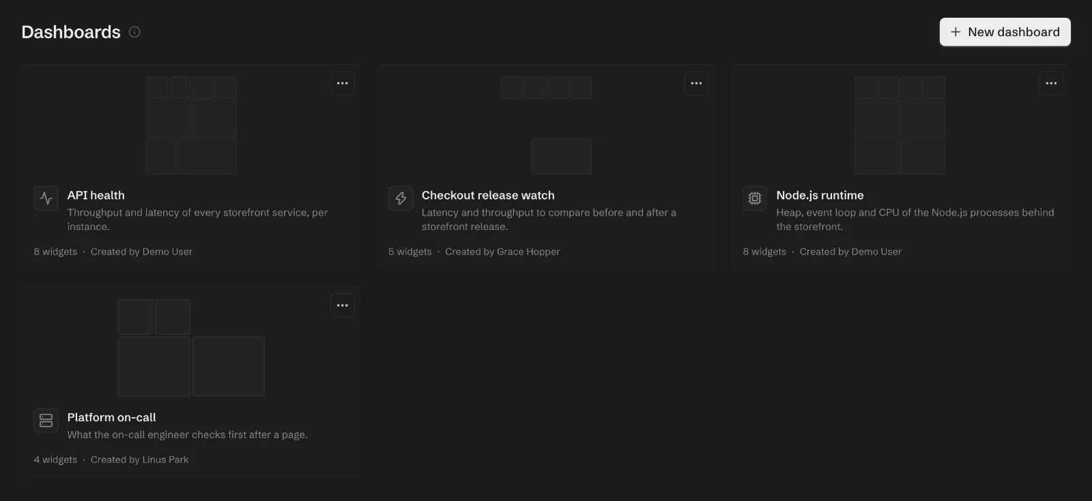Click the Checkout release watch lightning icon
Viewport: 1092px width, 501px height.
401,199
